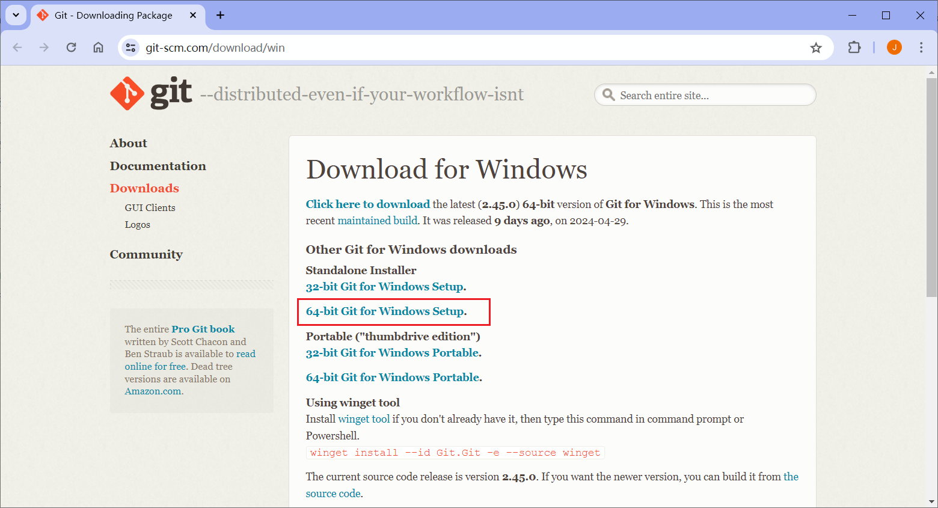This screenshot has height=508, width=938.
Task: Click the page vertical scrollbar thumb
Action: pos(931,187)
